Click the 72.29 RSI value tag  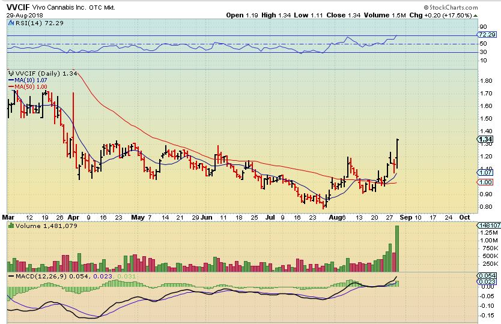[487, 34]
